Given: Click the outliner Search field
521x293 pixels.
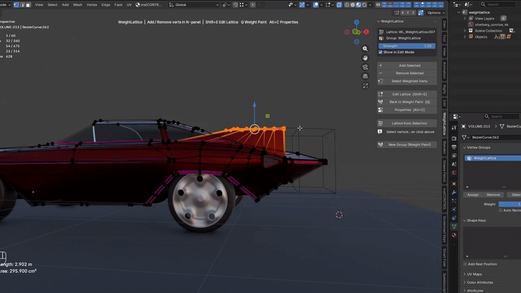Looking at the screenshot, I should [498, 4].
